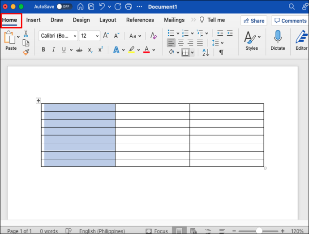Open the Design tab
The width and height of the screenshot is (309, 234).
[81, 20]
